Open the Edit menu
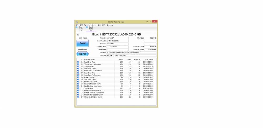Image resolution: width=263 pixels, height=128 pixels. point(81,25)
